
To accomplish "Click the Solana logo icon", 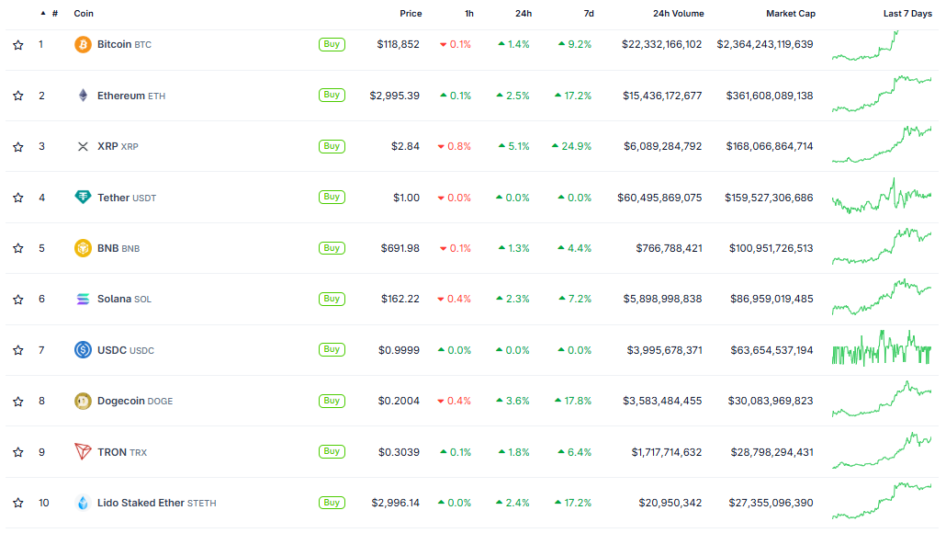I will pos(83,299).
